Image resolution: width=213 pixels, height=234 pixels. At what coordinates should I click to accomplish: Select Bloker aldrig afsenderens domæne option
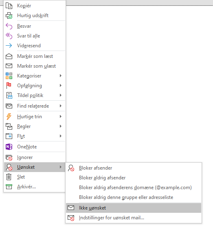(134, 188)
